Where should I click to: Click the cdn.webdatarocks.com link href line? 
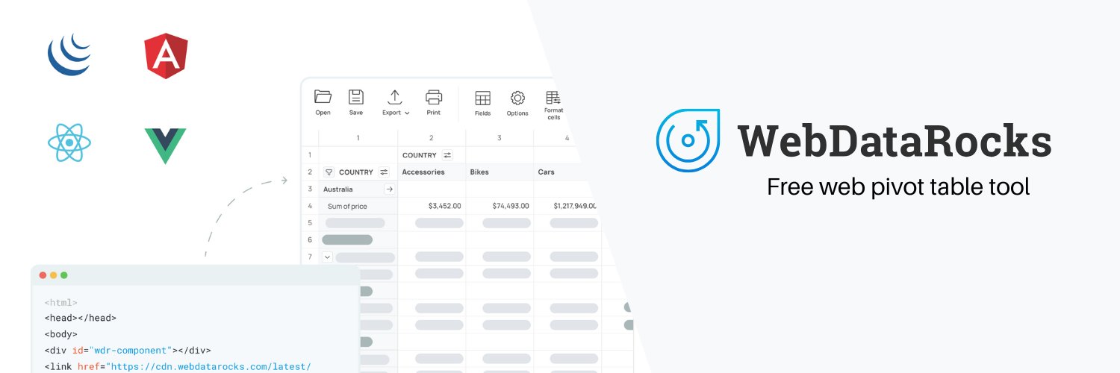click(178, 366)
